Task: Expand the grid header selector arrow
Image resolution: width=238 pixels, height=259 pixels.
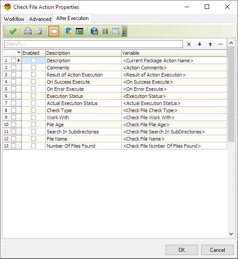Action: point(19,53)
